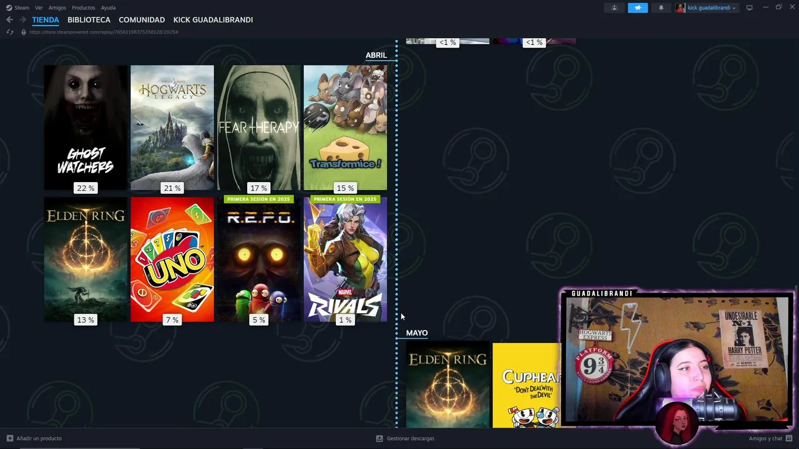Open the Elden Ring cover in April
The height and width of the screenshot is (449, 799).
coord(86,259)
